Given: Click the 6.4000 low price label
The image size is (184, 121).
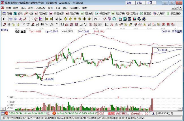Looking at the screenshot, I should 50,79.
